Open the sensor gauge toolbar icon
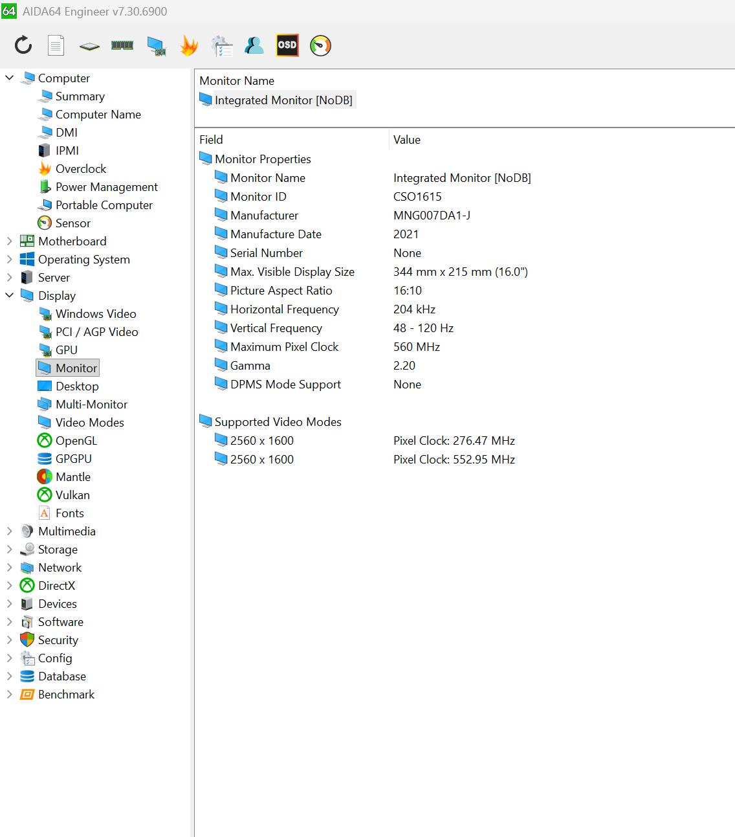This screenshot has height=837, width=735. pos(320,45)
